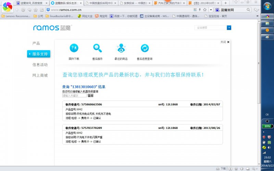Open 百度一下，你就知道 bookmark
The image size is (274, 171).
pyautogui.click(x=124, y=16)
